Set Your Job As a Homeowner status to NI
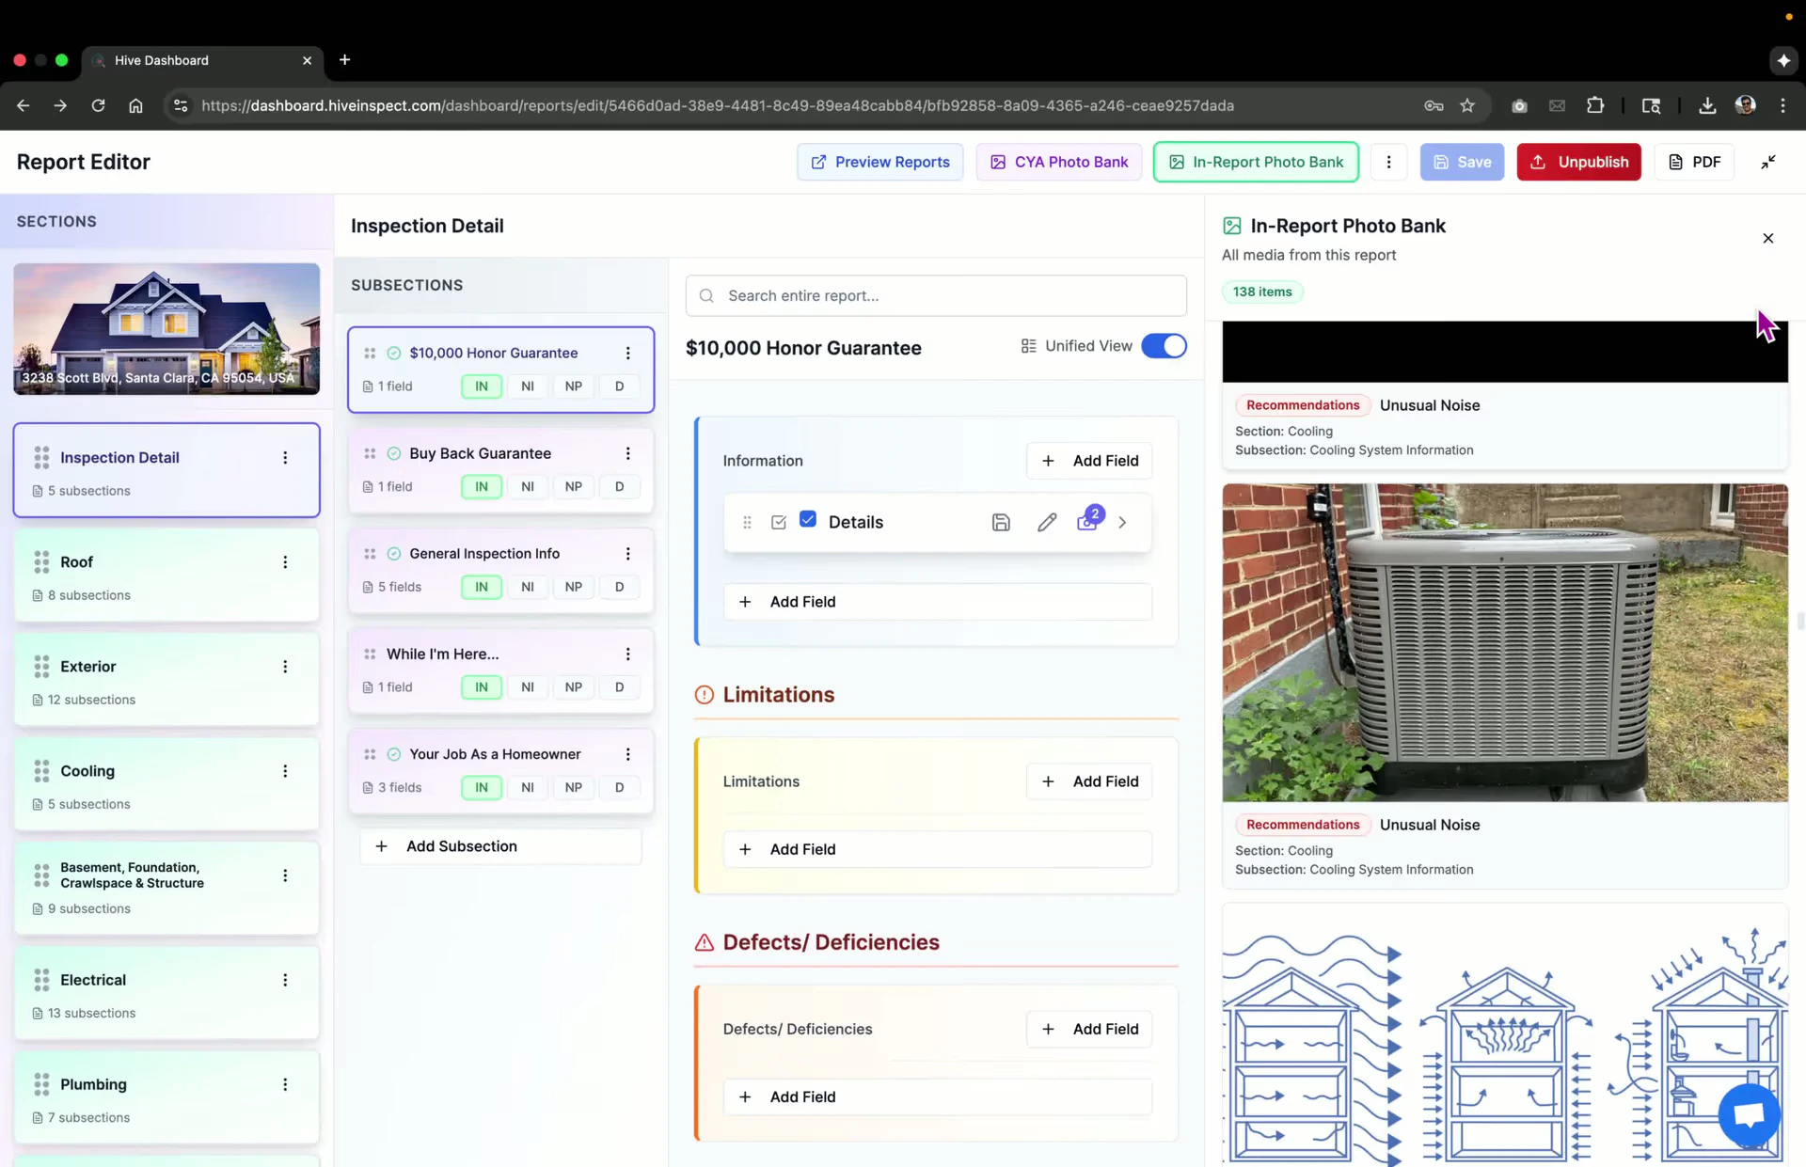This screenshot has height=1167, width=1806. pyautogui.click(x=528, y=787)
